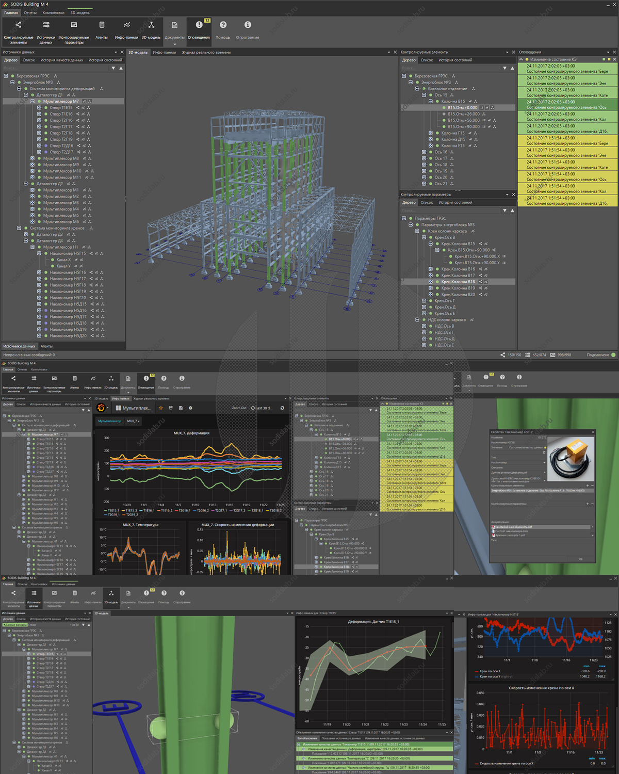This screenshot has width=619, height=774.
Task: Click the star favorite icon in Grafana toolbar
Action: click(x=161, y=408)
